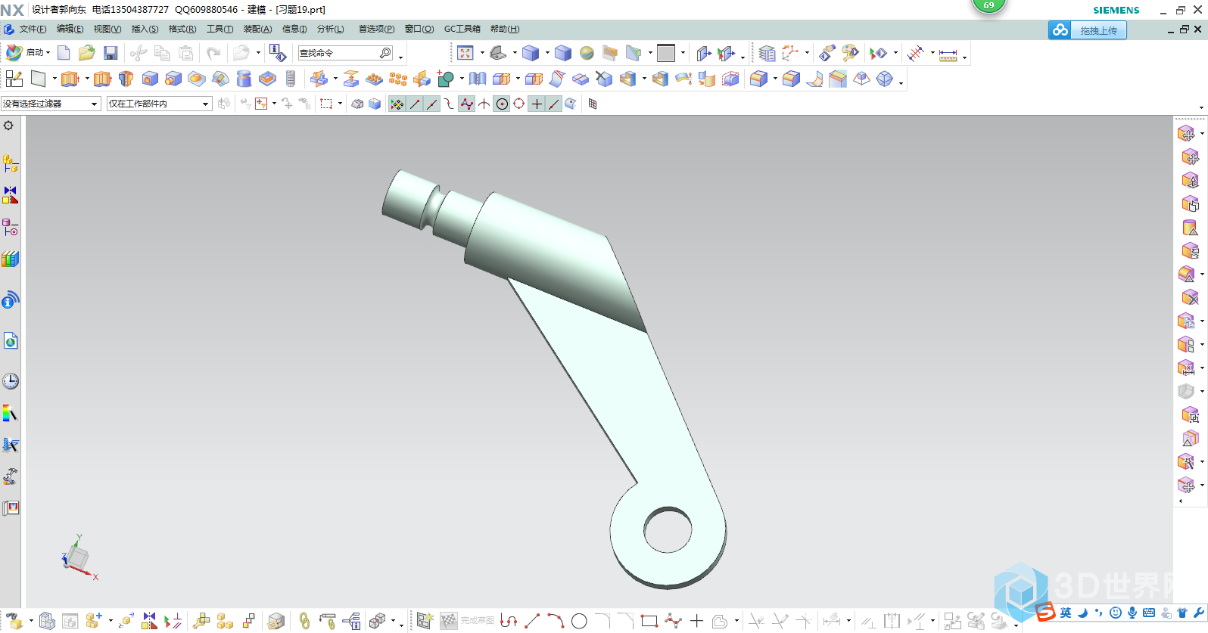This screenshot has width=1208, height=633.
Task: Toggle Quadrant Point snap
Action: 519,104
